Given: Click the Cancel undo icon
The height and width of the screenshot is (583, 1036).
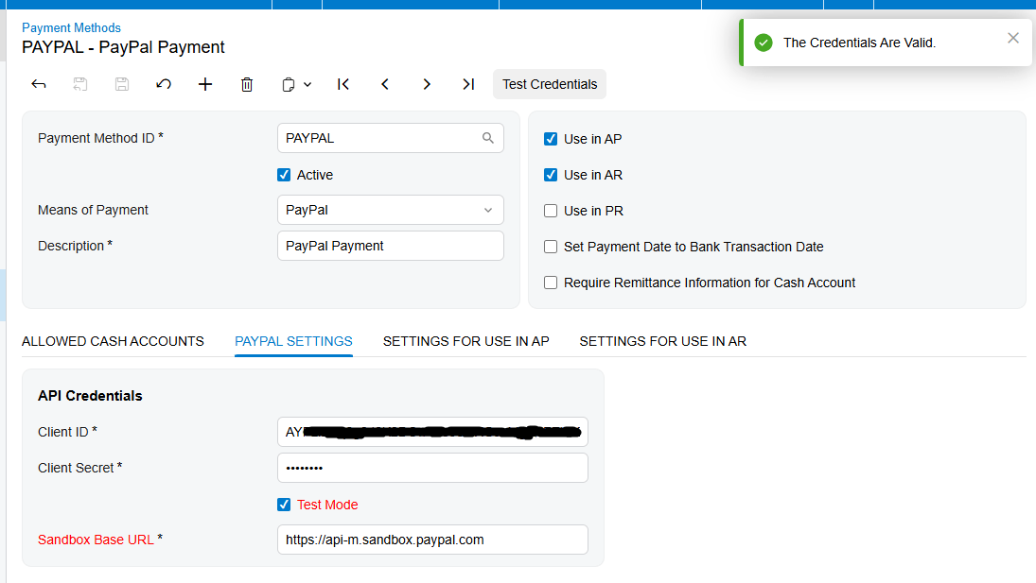Looking at the screenshot, I should point(163,84).
